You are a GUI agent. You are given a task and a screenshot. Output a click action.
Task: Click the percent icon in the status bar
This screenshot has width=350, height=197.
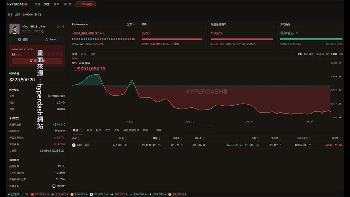coord(27,194)
